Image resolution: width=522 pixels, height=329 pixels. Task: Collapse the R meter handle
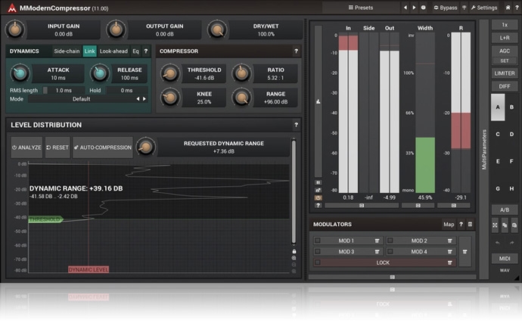[453, 206]
